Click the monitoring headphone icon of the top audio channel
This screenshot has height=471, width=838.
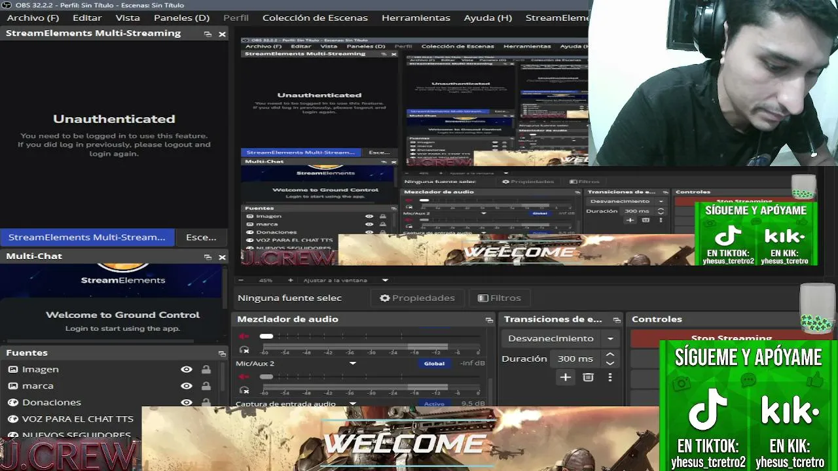click(244, 350)
